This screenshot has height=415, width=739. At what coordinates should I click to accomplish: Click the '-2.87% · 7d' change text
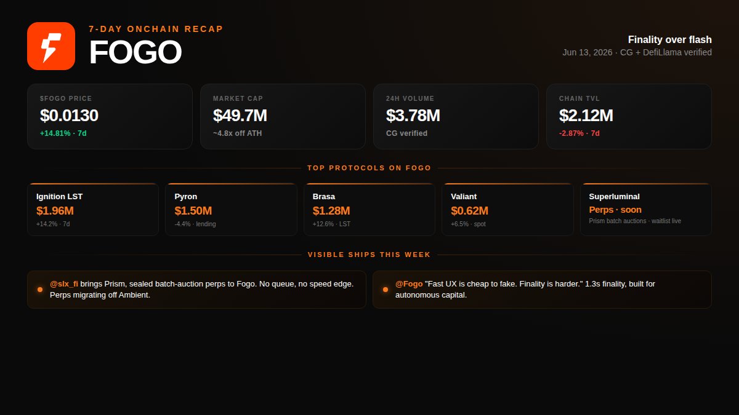click(579, 133)
